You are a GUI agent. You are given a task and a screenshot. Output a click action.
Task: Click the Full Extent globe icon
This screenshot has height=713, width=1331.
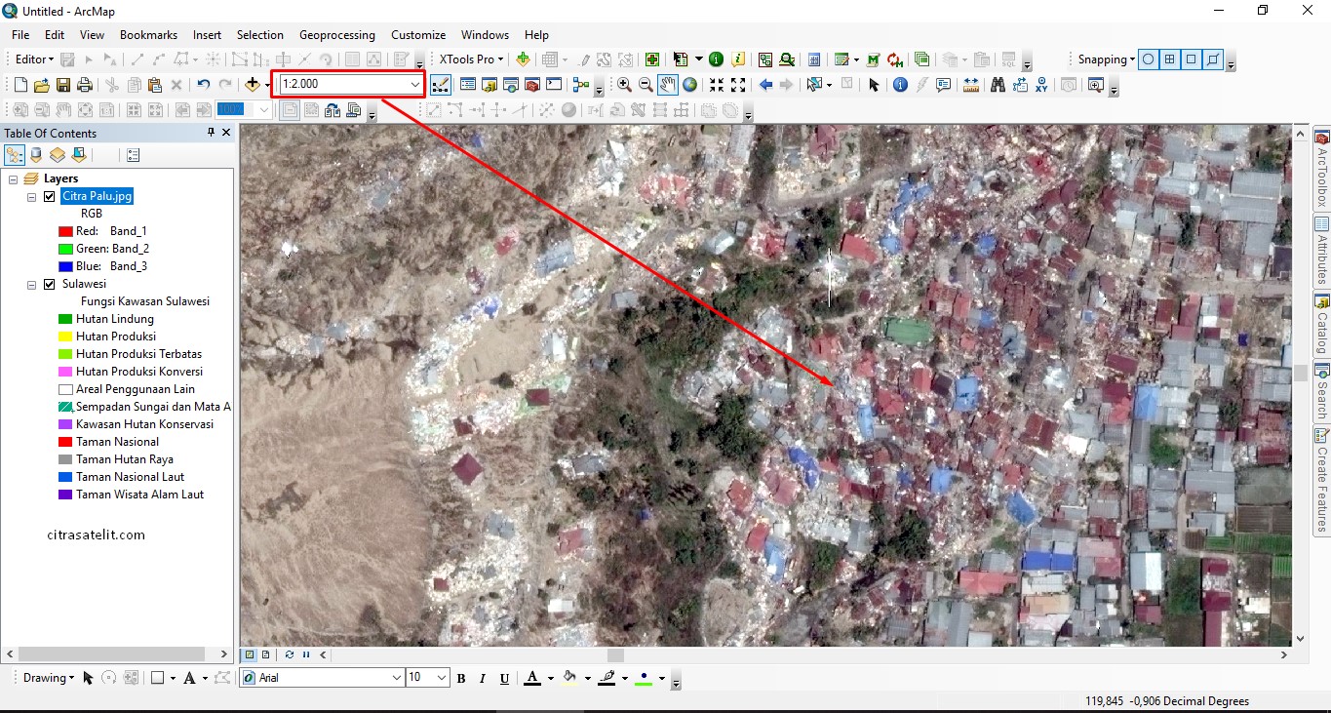(x=690, y=85)
